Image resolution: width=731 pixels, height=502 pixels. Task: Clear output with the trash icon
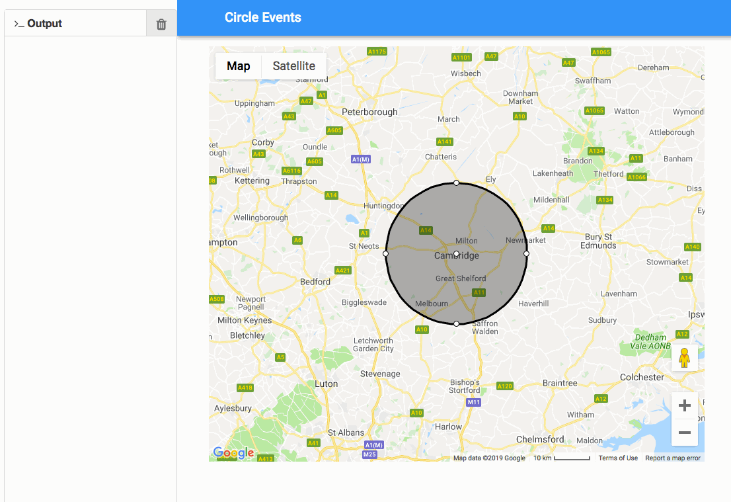[x=161, y=24]
